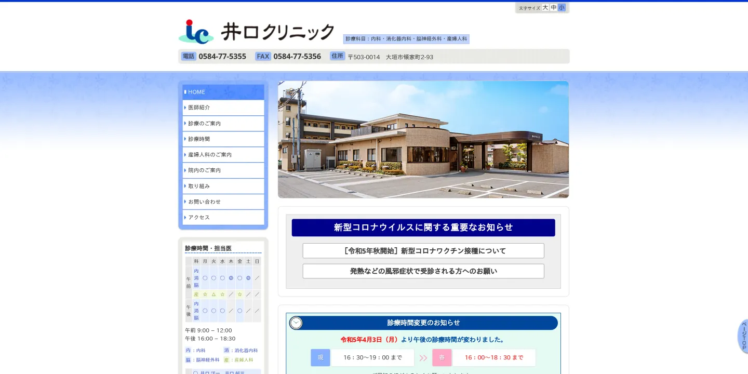
Task: Click the pink new-hours badge
Action: click(442, 357)
